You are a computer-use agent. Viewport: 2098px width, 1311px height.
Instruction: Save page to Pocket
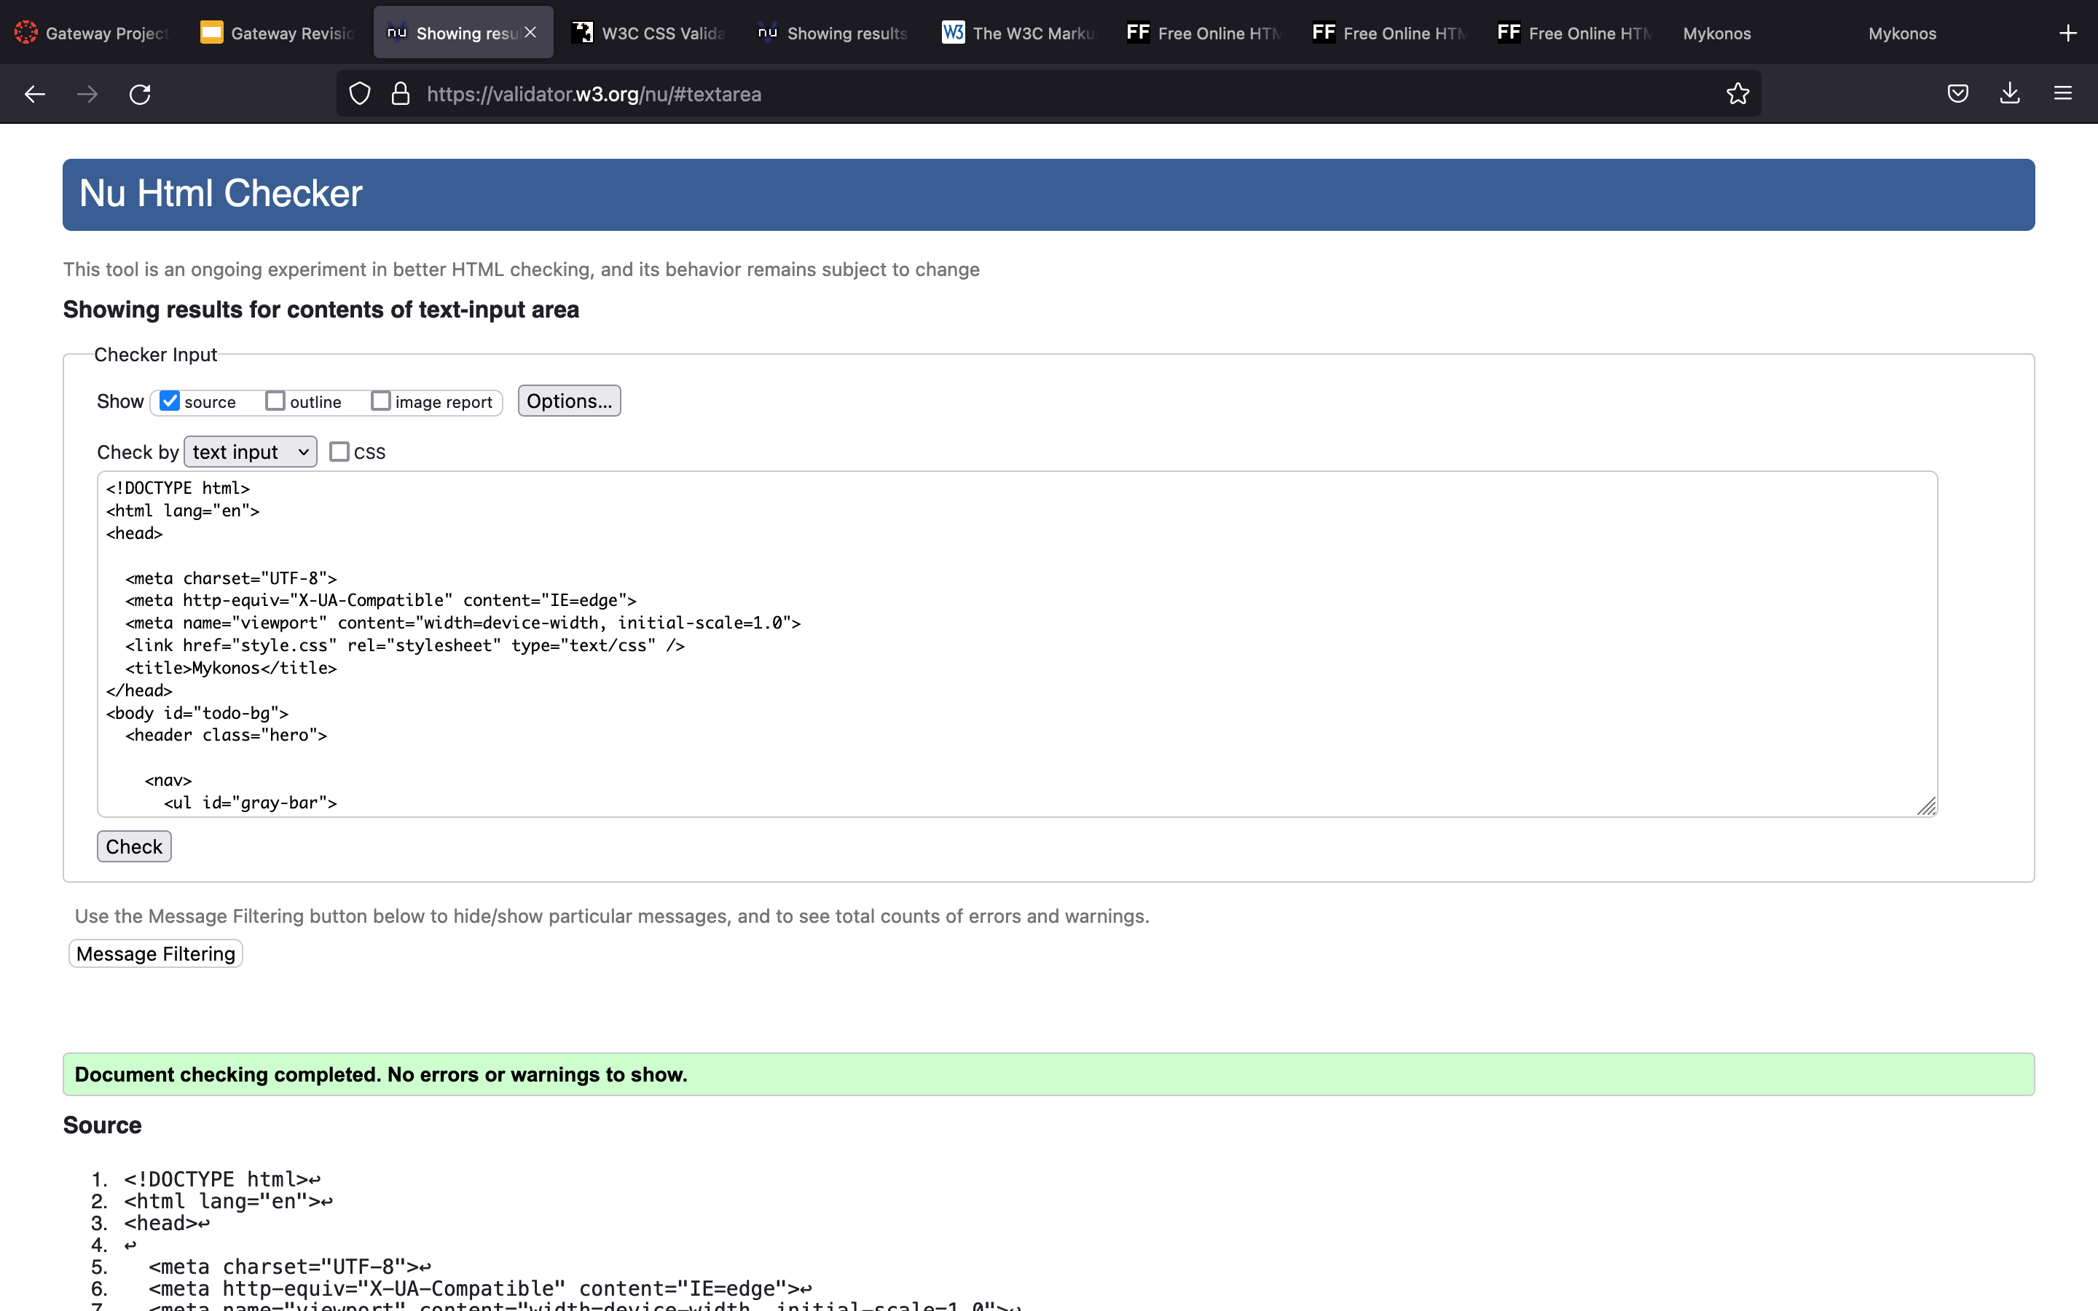coord(1957,94)
